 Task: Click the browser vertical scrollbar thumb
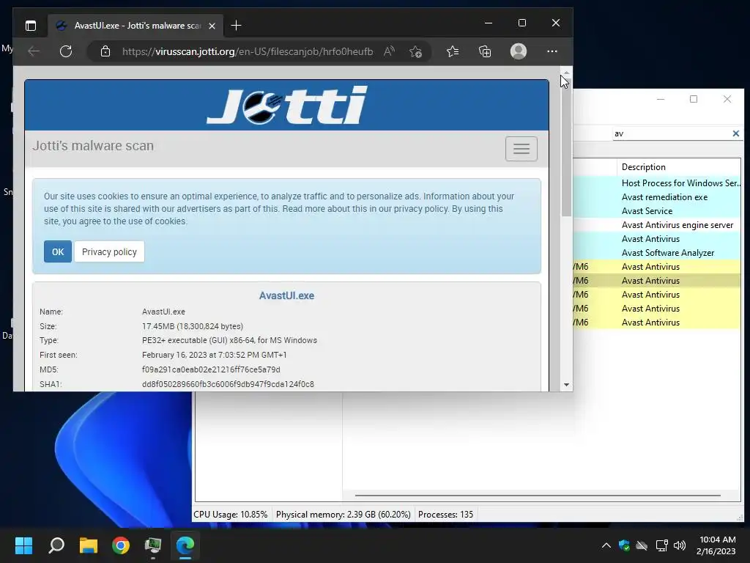(x=566, y=147)
